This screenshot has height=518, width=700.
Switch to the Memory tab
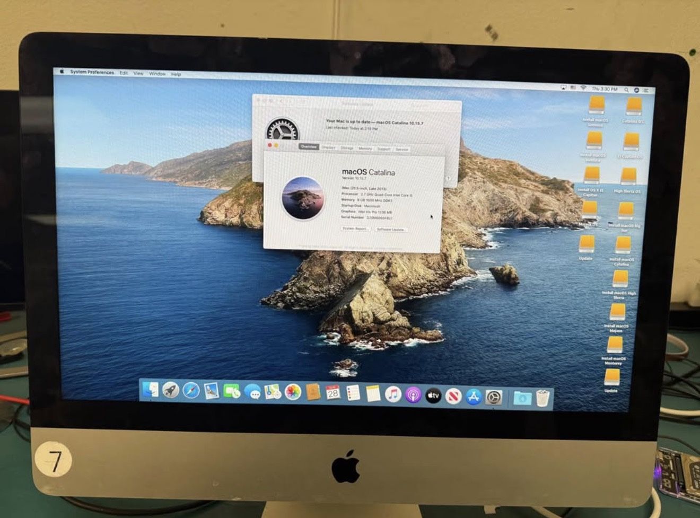click(x=366, y=149)
